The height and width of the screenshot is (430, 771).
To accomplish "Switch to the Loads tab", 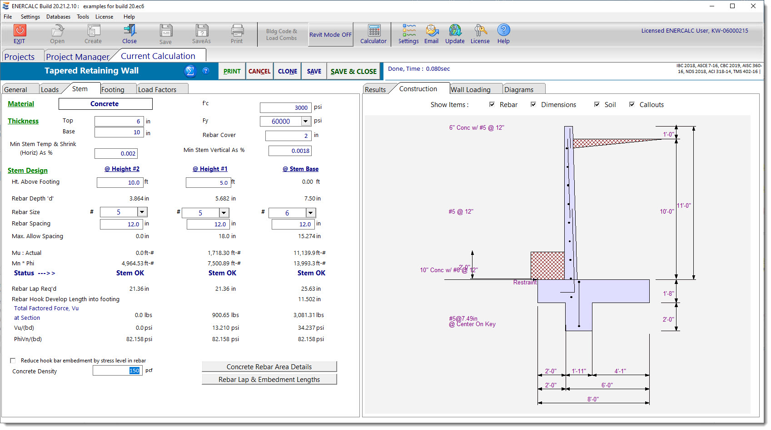I will (50, 89).
